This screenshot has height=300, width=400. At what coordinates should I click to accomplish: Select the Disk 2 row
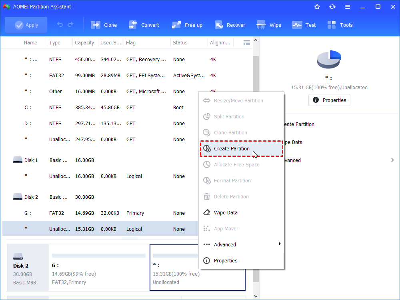(100, 197)
